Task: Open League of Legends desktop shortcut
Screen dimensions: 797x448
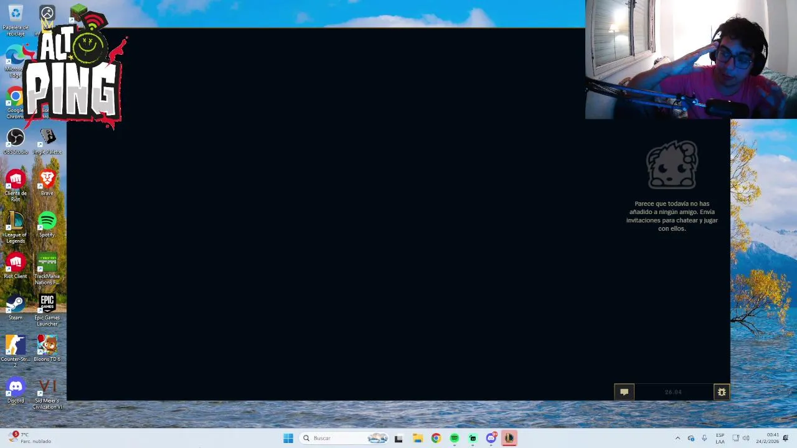Action: click(15, 228)
